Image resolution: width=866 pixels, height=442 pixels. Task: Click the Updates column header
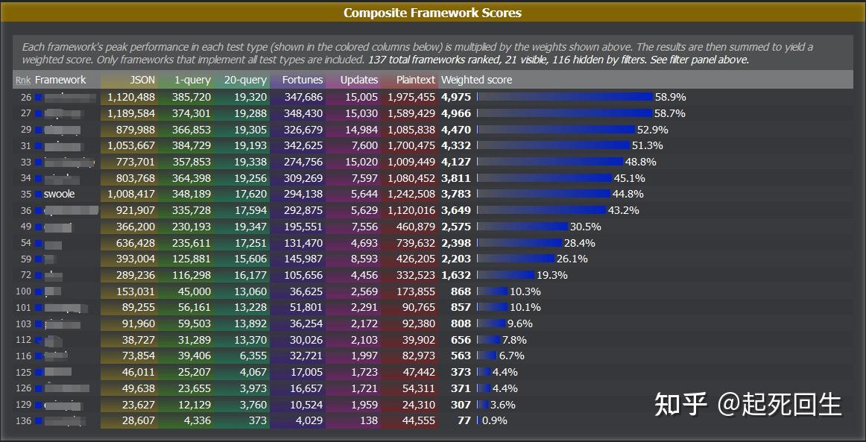[359, 80]
